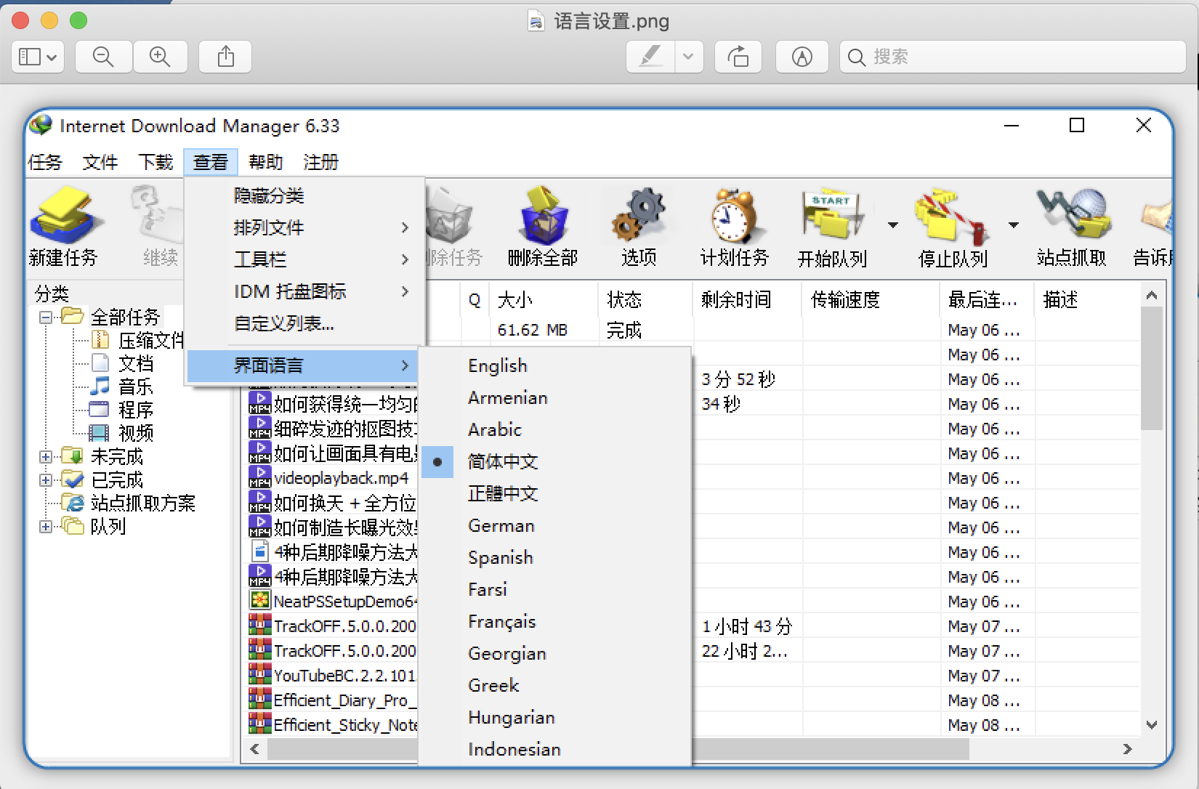Viewport: 1199px width, 789px height.
Task: Click the Preview markup toolbox button
Action: [x=802, y=57]
